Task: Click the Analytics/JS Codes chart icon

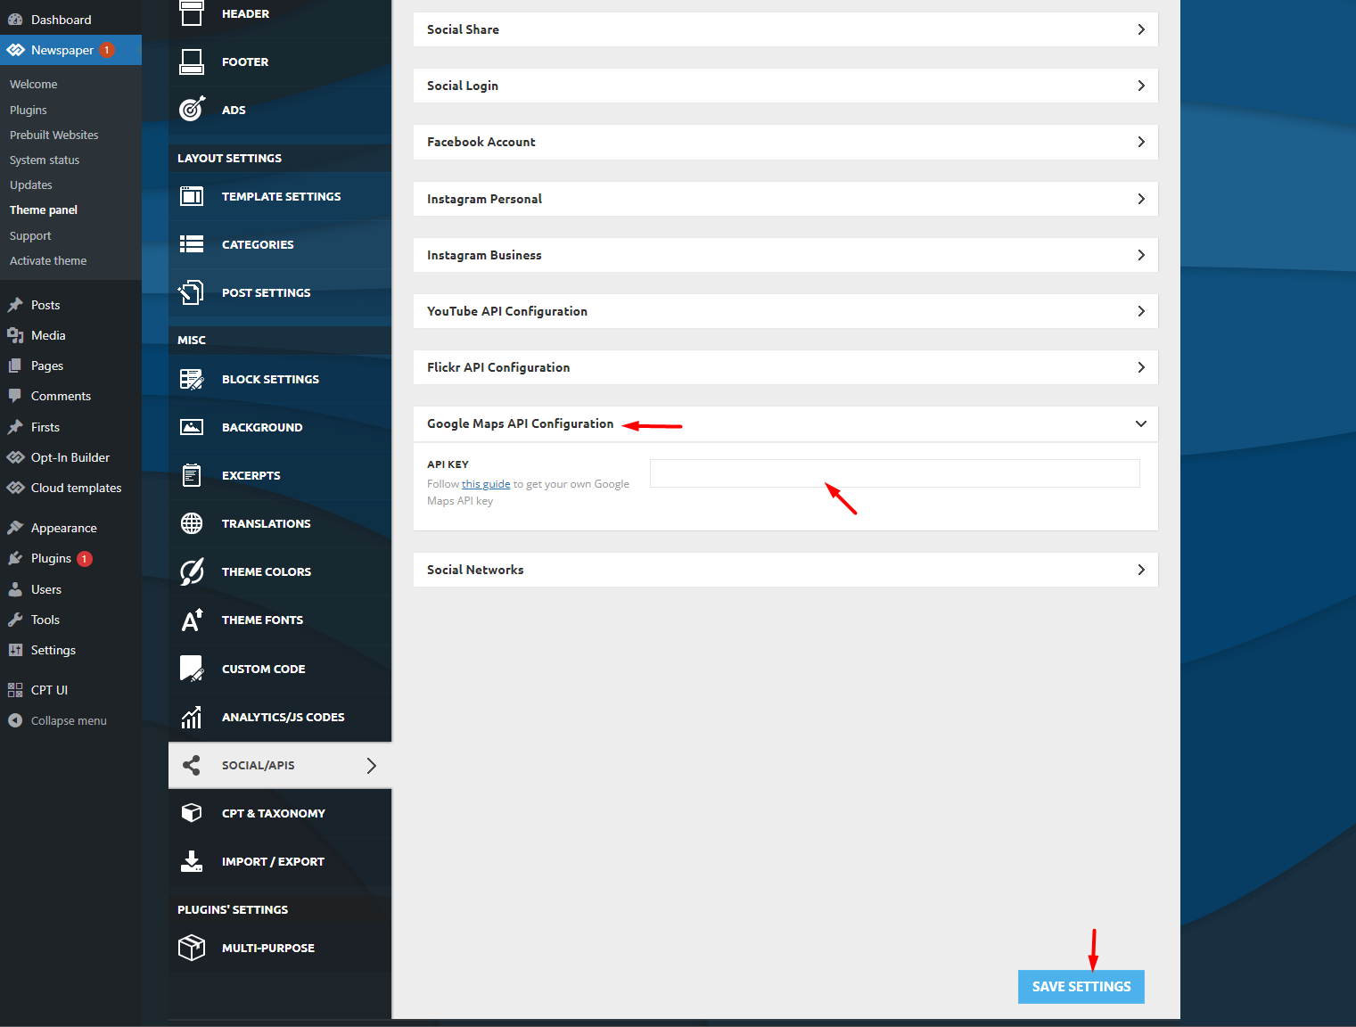Action: click(192, 717)
